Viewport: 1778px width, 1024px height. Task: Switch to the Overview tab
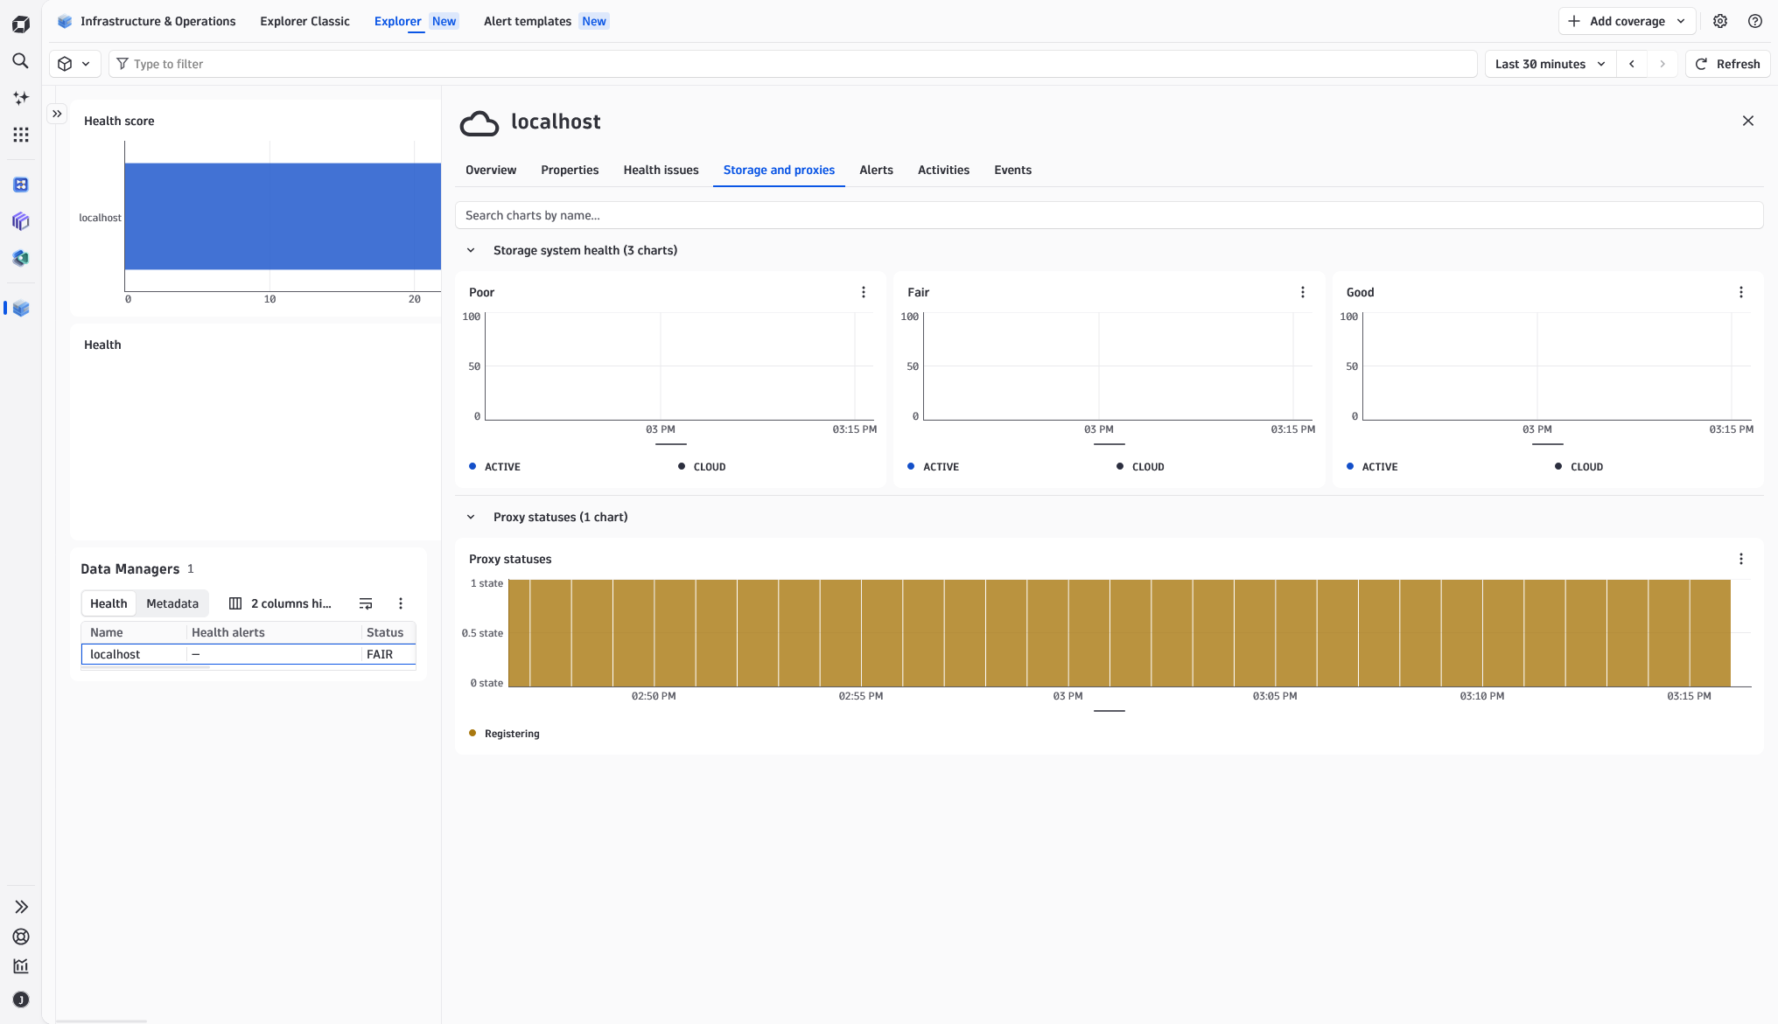pos(491,170)
